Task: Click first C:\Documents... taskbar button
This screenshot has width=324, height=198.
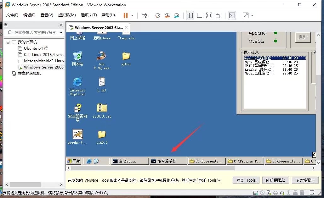Action: click(x=207, y=161)
